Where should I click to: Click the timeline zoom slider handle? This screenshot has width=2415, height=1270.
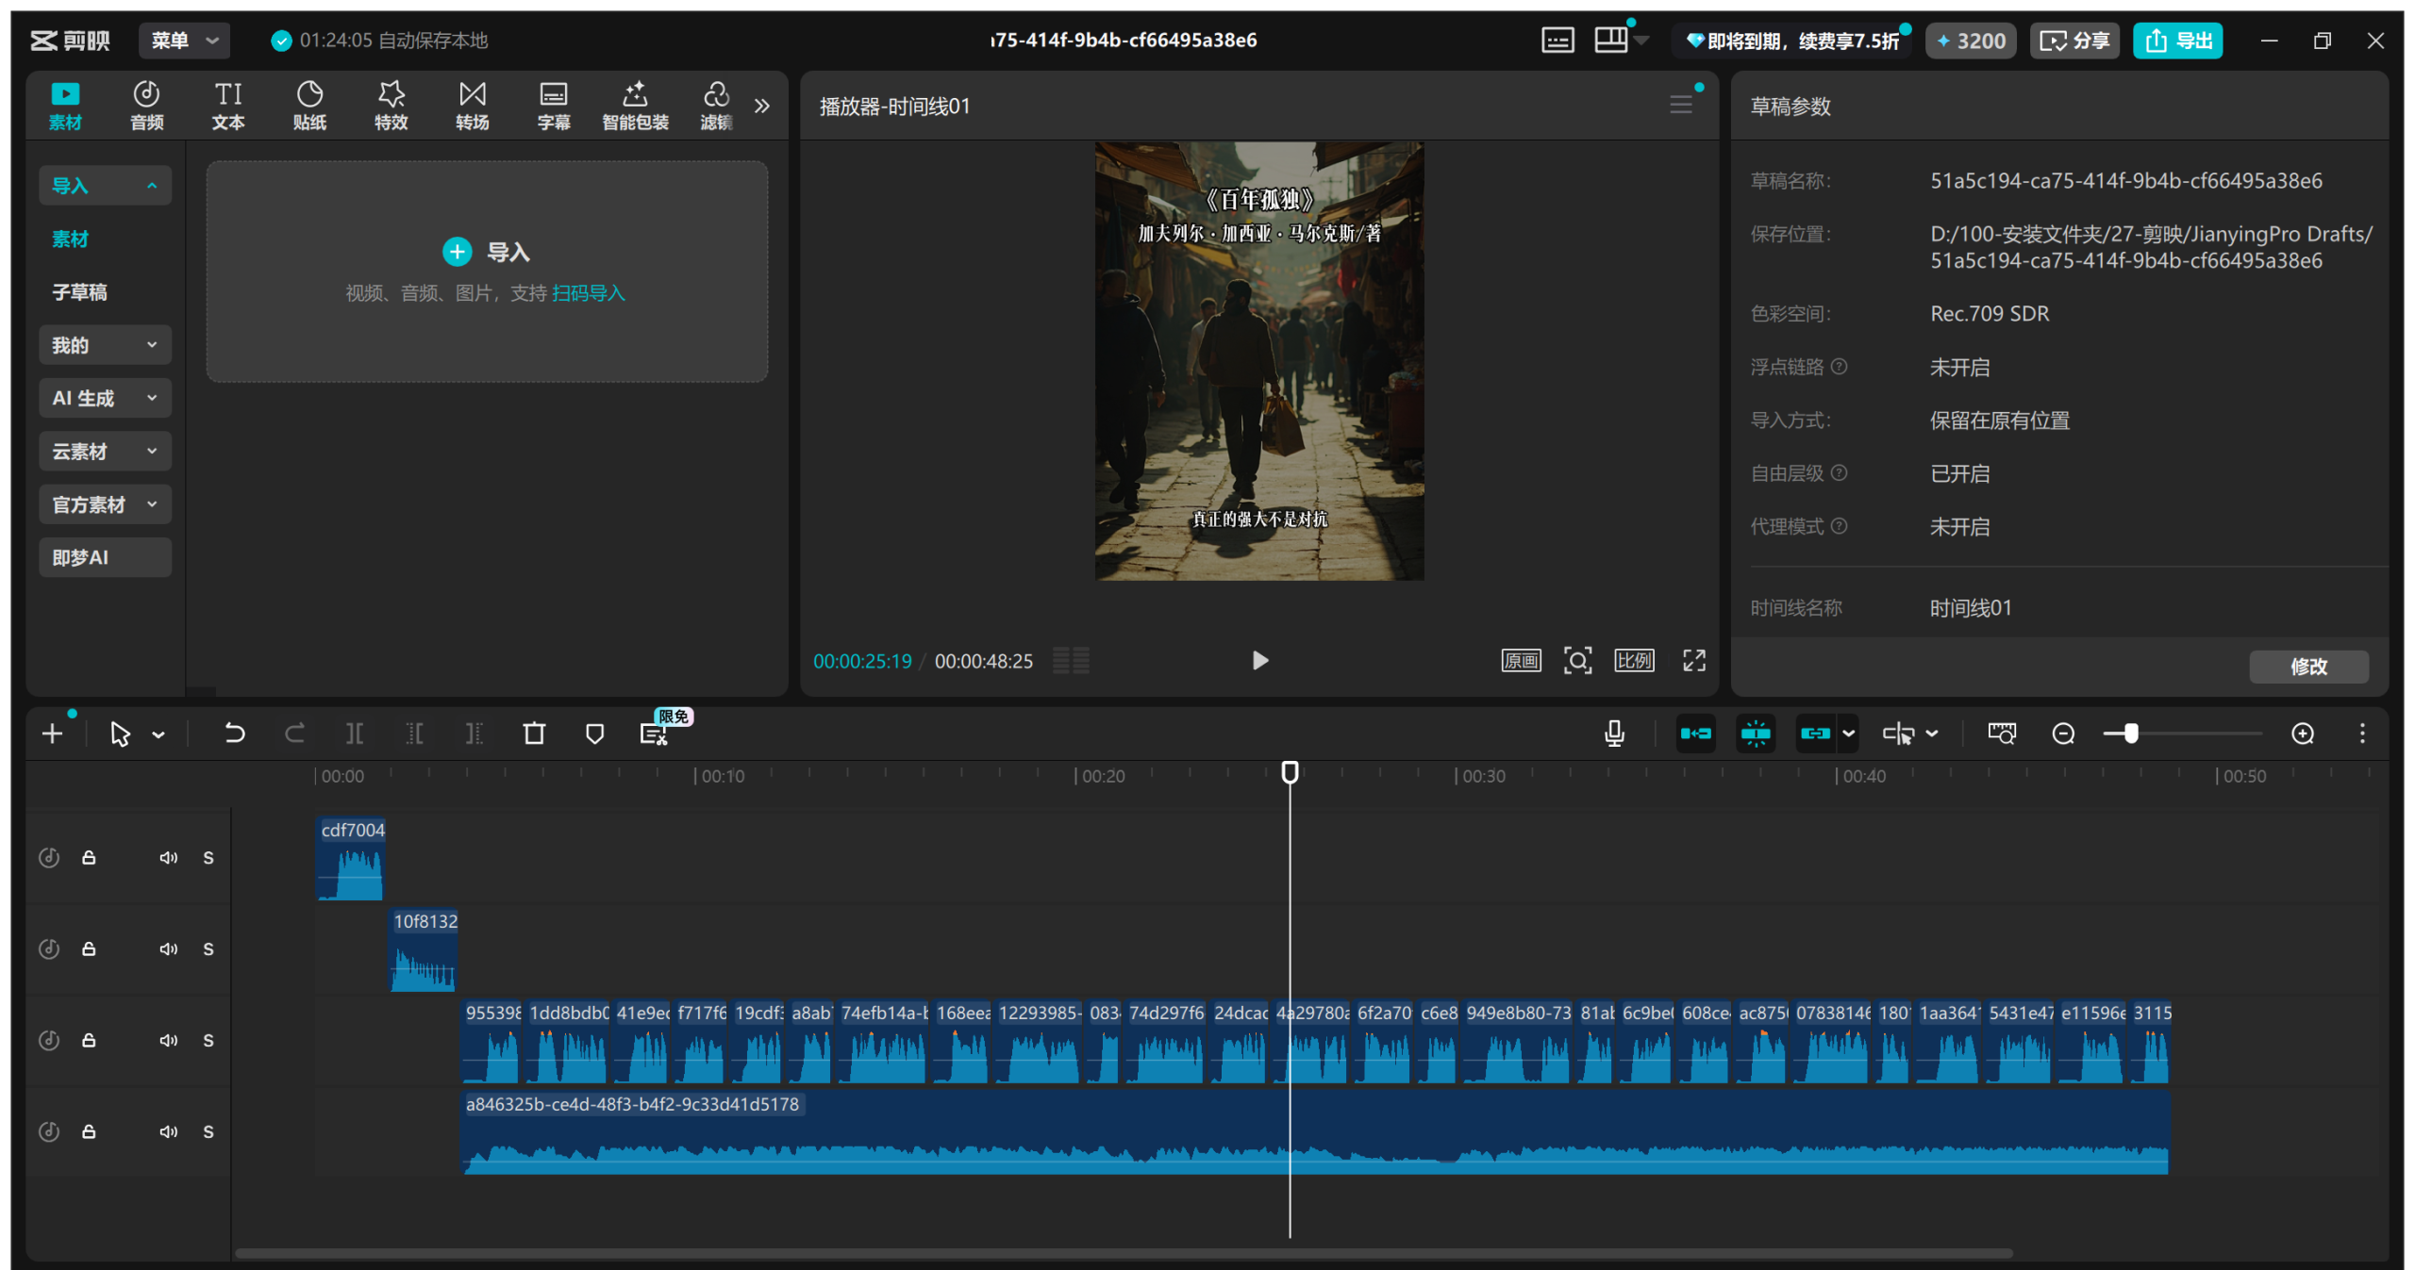tap(2131, 734)
